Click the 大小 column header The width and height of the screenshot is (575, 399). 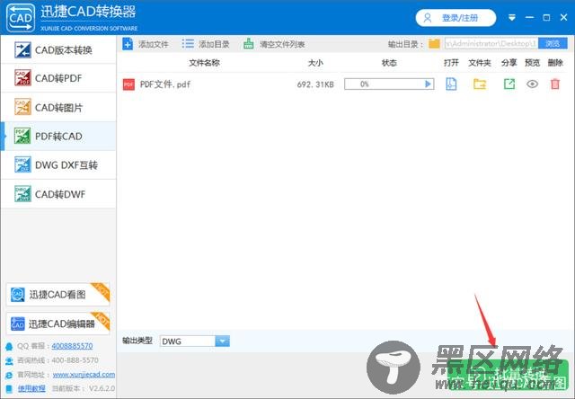click(x=315, y=63)
